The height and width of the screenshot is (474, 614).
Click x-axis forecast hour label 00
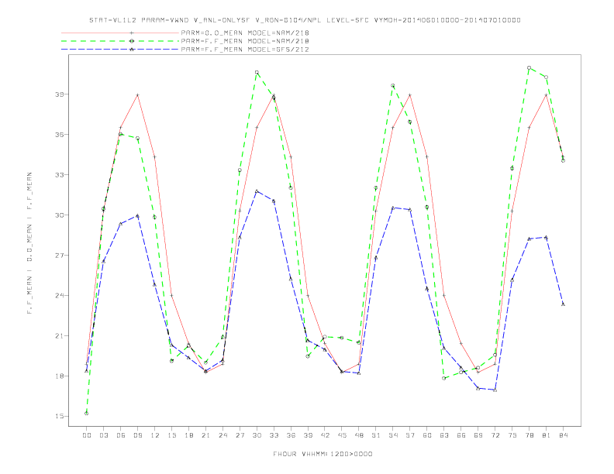pos(87,435)
